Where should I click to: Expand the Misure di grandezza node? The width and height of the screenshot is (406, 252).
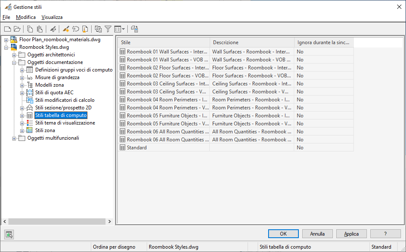pos(22,78)
